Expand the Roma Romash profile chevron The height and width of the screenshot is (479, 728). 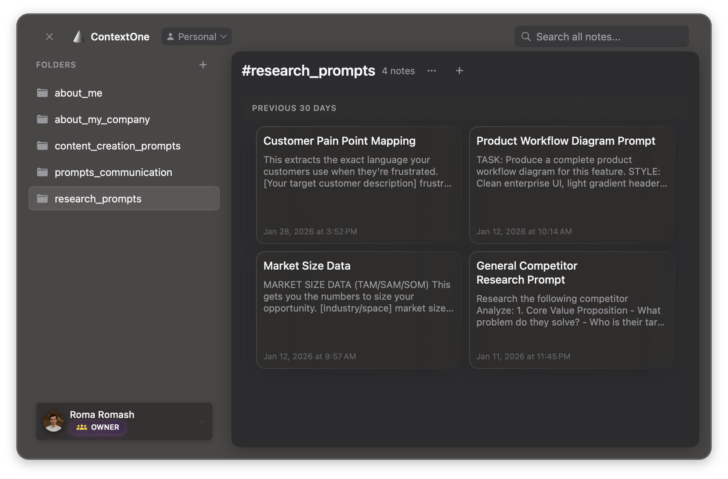coord(201,421)
